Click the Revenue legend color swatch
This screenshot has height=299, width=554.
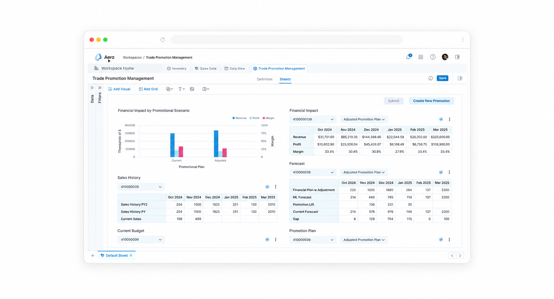pyautogui.click(x=234, y=118)
